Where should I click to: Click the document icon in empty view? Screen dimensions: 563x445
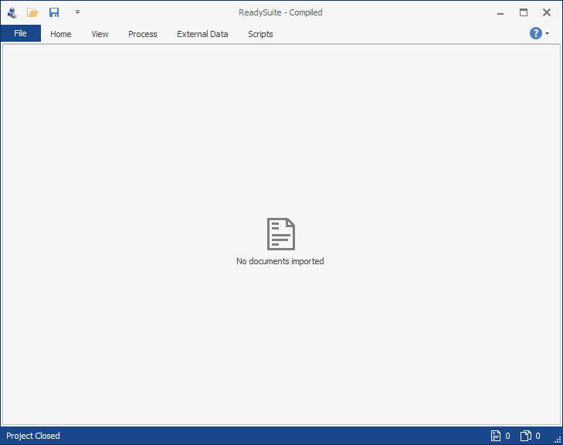281,234
